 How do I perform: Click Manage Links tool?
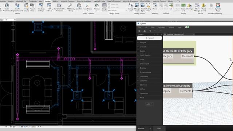tap(131, 7)
